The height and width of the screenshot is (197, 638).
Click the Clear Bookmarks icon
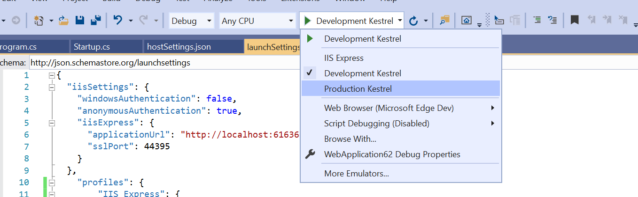(623, 20)
